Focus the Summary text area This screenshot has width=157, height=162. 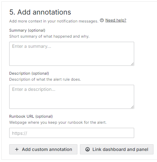click(72, 54)
